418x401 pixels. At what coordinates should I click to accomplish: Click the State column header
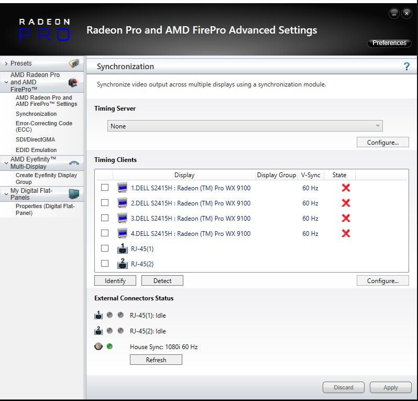coord(339,175)
